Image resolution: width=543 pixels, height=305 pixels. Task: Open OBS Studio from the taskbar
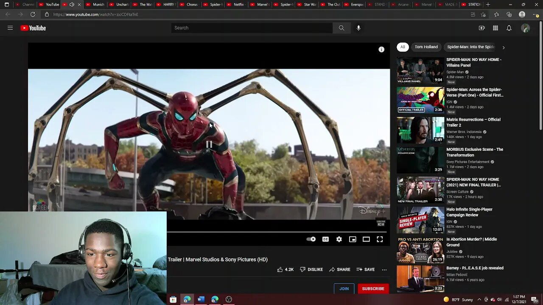(229, 299)
